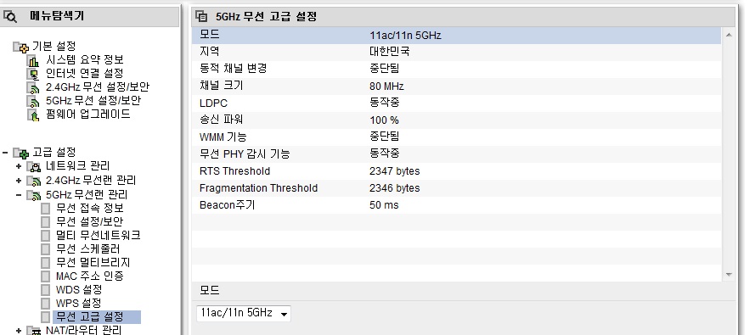The height and width of the screenshot is (335, 755).
Task: Open MAC 주소 인증 page
Action: pos(89,276)
